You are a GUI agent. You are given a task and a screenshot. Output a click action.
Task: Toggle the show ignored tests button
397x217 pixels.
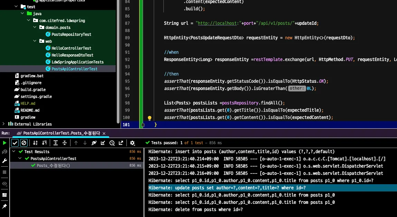pyautogui.click(x=24, y=143)
